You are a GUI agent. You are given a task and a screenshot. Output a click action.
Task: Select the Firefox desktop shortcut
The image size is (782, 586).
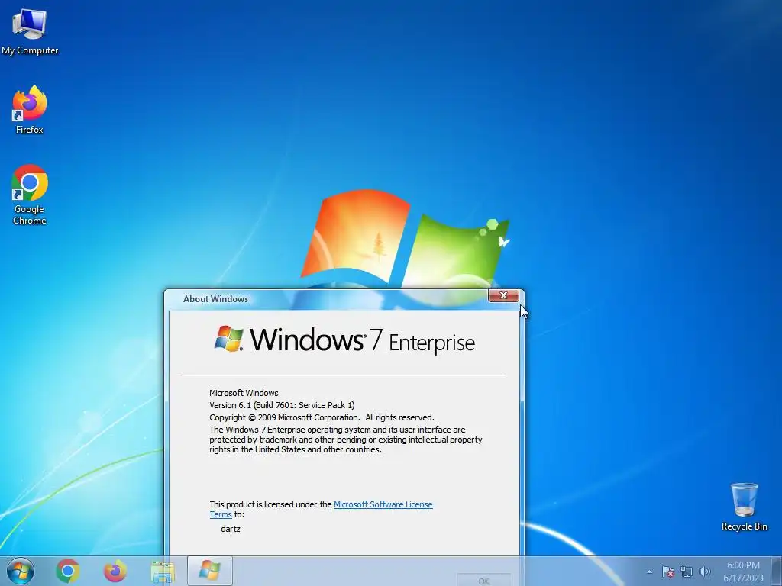click(x=30, y=110)
